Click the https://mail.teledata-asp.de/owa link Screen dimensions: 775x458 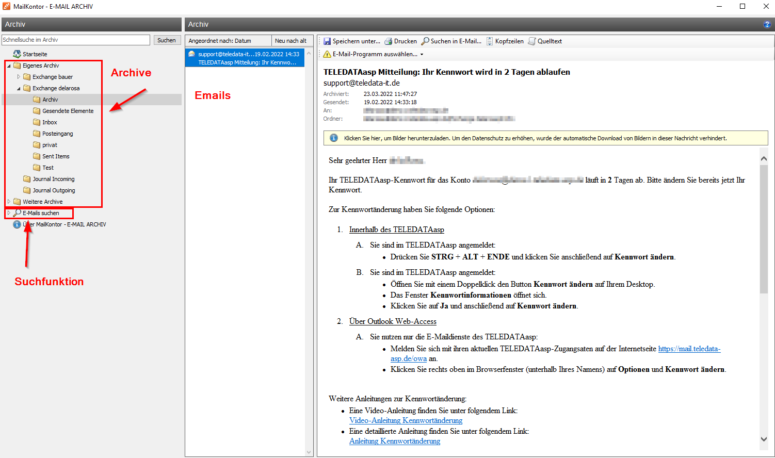689,349
